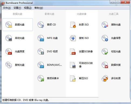Click the DVD 视频 label text
Viewport: 131px width, 104px height.
tap(52, 51)
